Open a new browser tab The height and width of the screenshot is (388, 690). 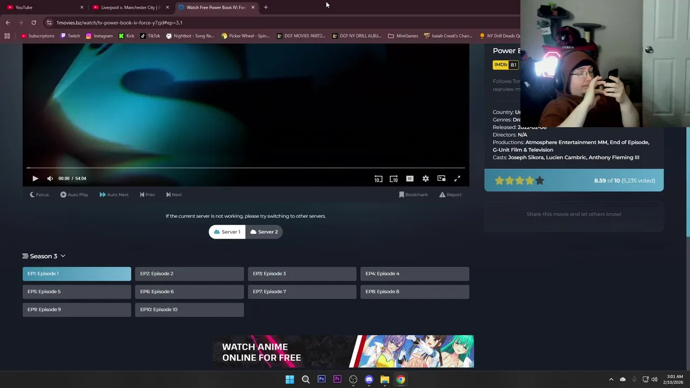point(266,7)
